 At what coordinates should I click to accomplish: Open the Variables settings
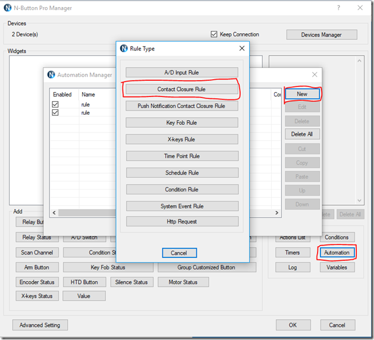[337, 267]
